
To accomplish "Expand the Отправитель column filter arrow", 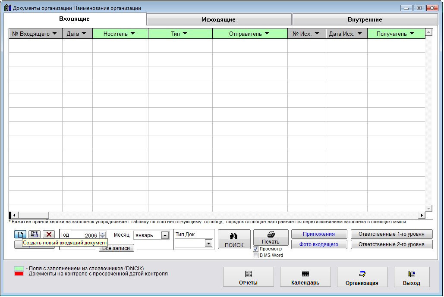I will tap(267, 33).
